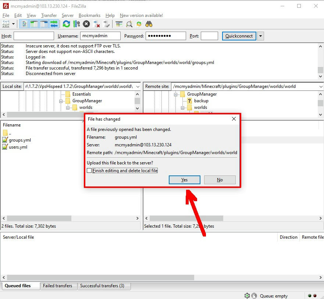
Task: Refresh file and folder lists
Action: pos(66,24)
